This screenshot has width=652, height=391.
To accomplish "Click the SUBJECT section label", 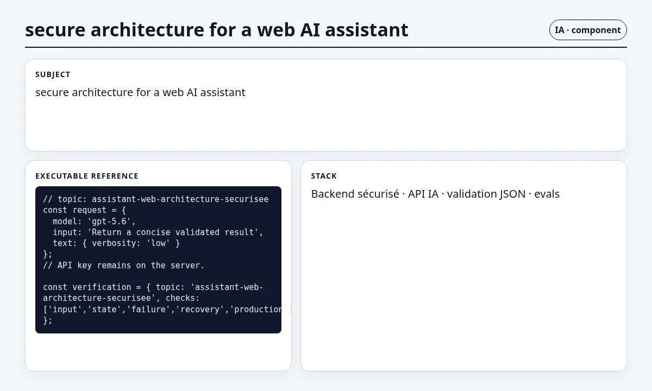I will [53, 74].
